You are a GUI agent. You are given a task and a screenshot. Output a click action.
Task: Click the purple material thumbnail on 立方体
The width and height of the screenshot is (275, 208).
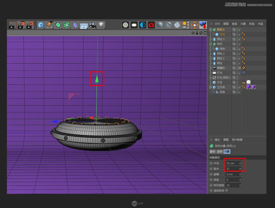pos(248,87)
